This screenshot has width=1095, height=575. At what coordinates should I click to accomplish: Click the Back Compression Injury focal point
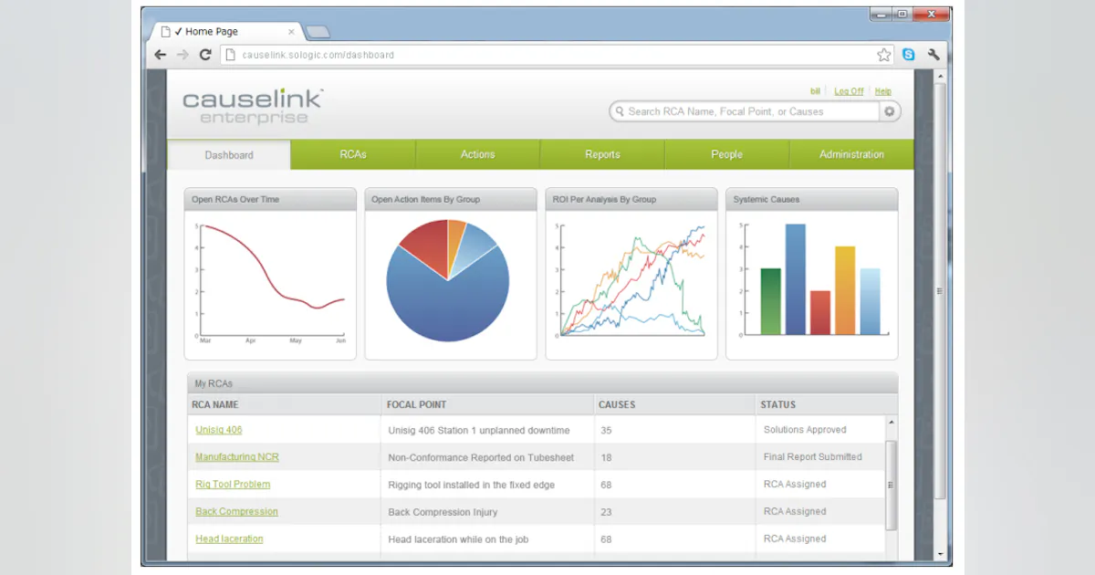tap(443, 512)
